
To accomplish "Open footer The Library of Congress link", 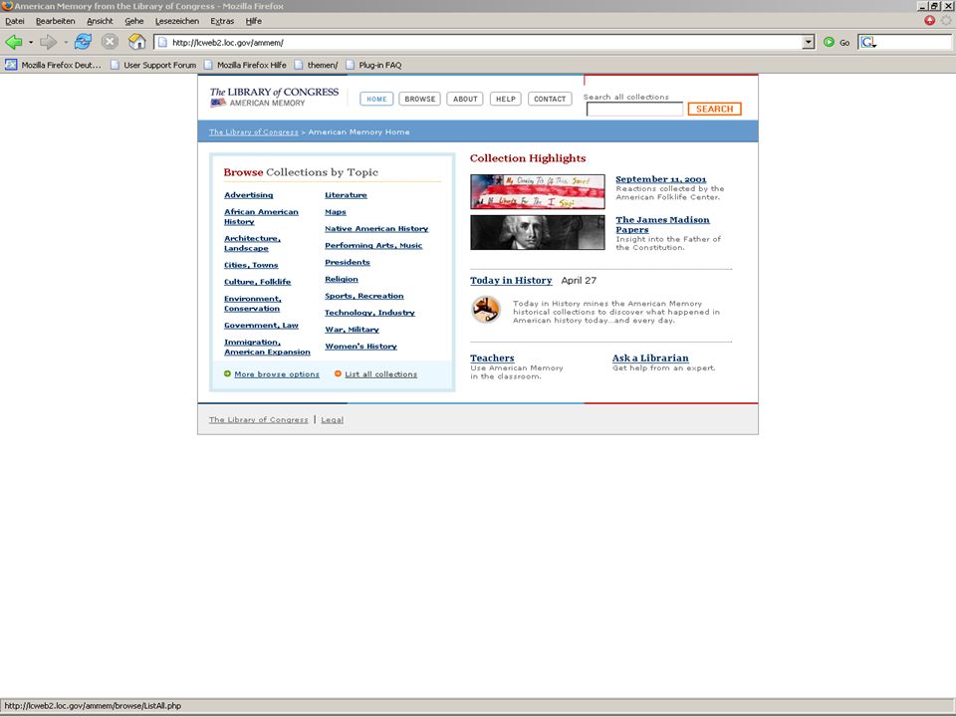I will (x=259, y=419).
